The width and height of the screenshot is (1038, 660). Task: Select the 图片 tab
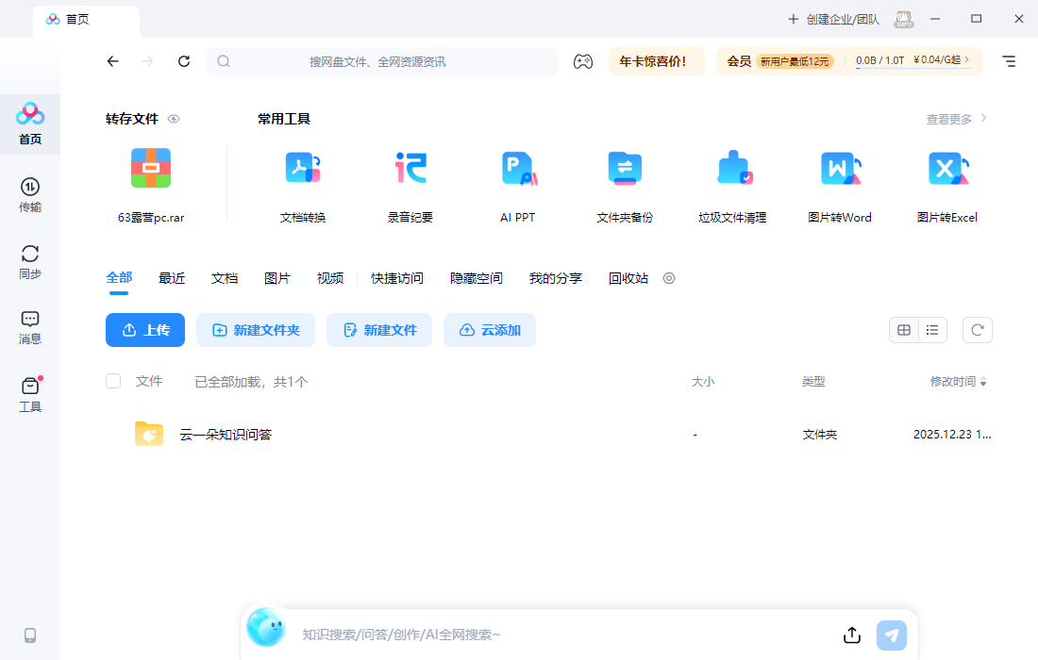pos(277,278)
